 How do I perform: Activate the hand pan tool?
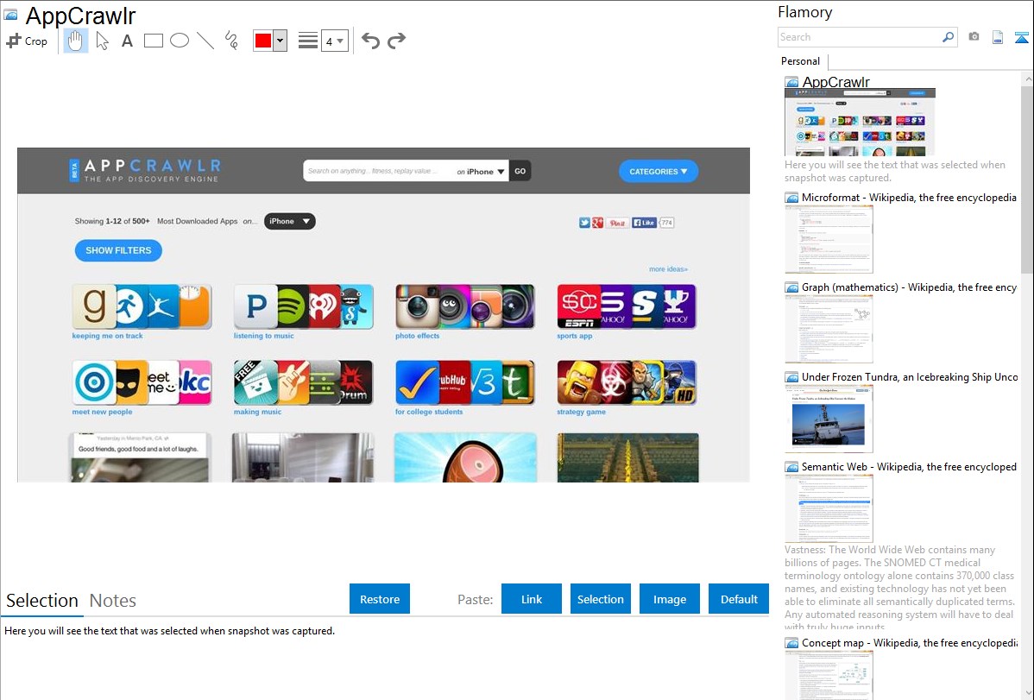point(75,41)
